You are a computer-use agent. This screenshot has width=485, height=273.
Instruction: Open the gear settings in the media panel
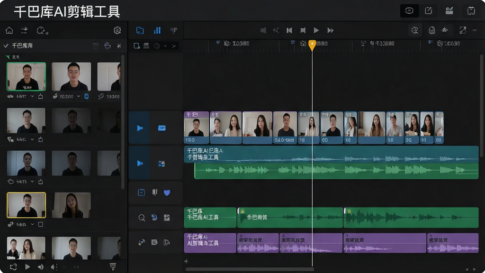coord(117,30)
